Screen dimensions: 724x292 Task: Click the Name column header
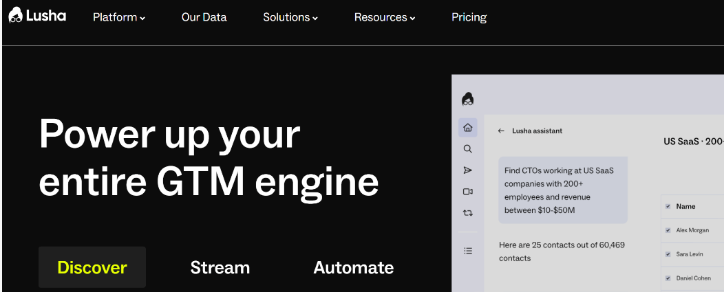click(x=685, y=207)
